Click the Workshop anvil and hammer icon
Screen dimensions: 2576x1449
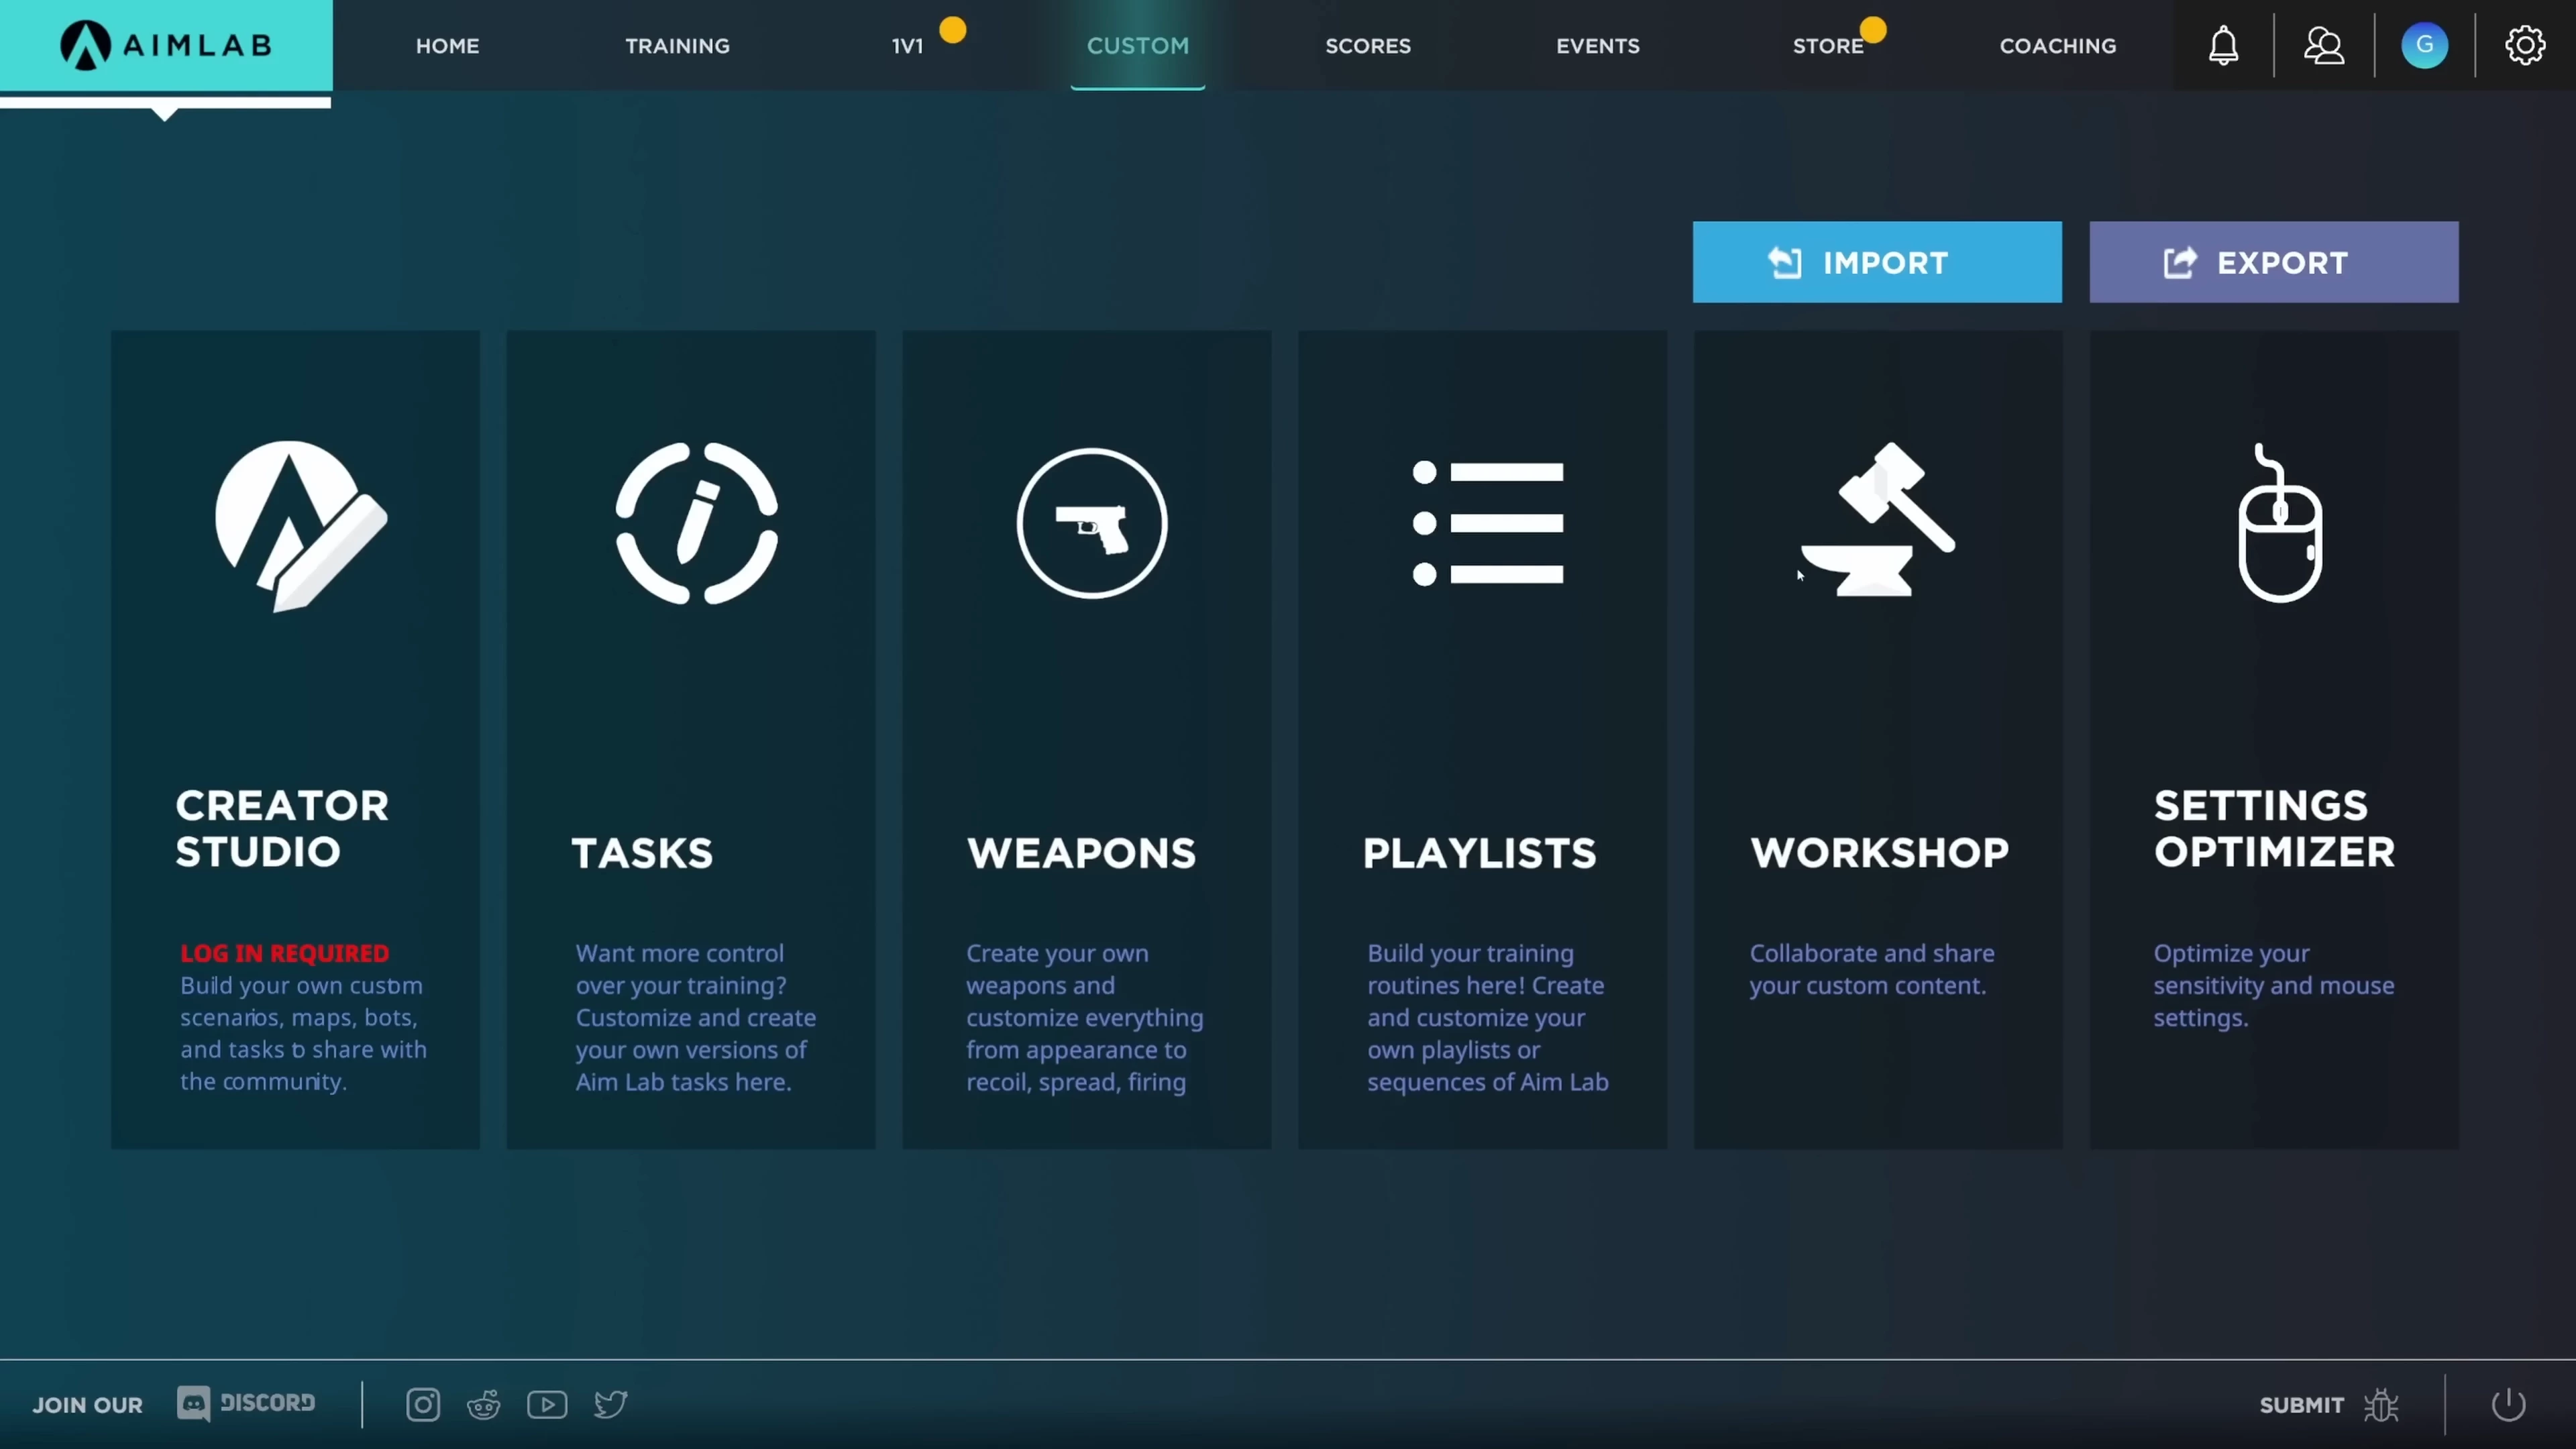pyautogui.click(x=1878, y=519)
